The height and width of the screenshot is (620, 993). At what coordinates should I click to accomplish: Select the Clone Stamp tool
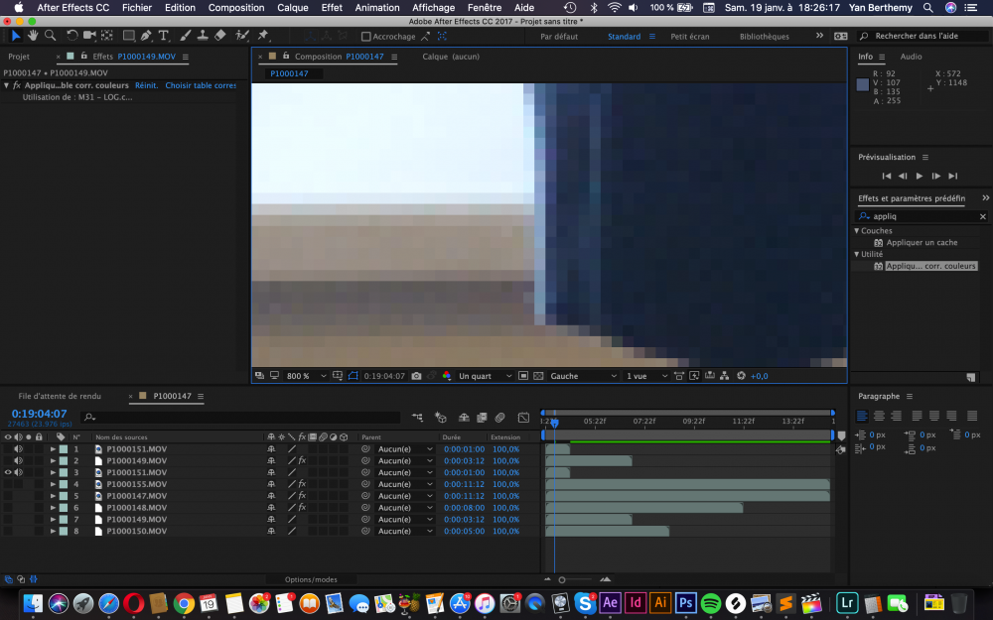tap(203, 36)
